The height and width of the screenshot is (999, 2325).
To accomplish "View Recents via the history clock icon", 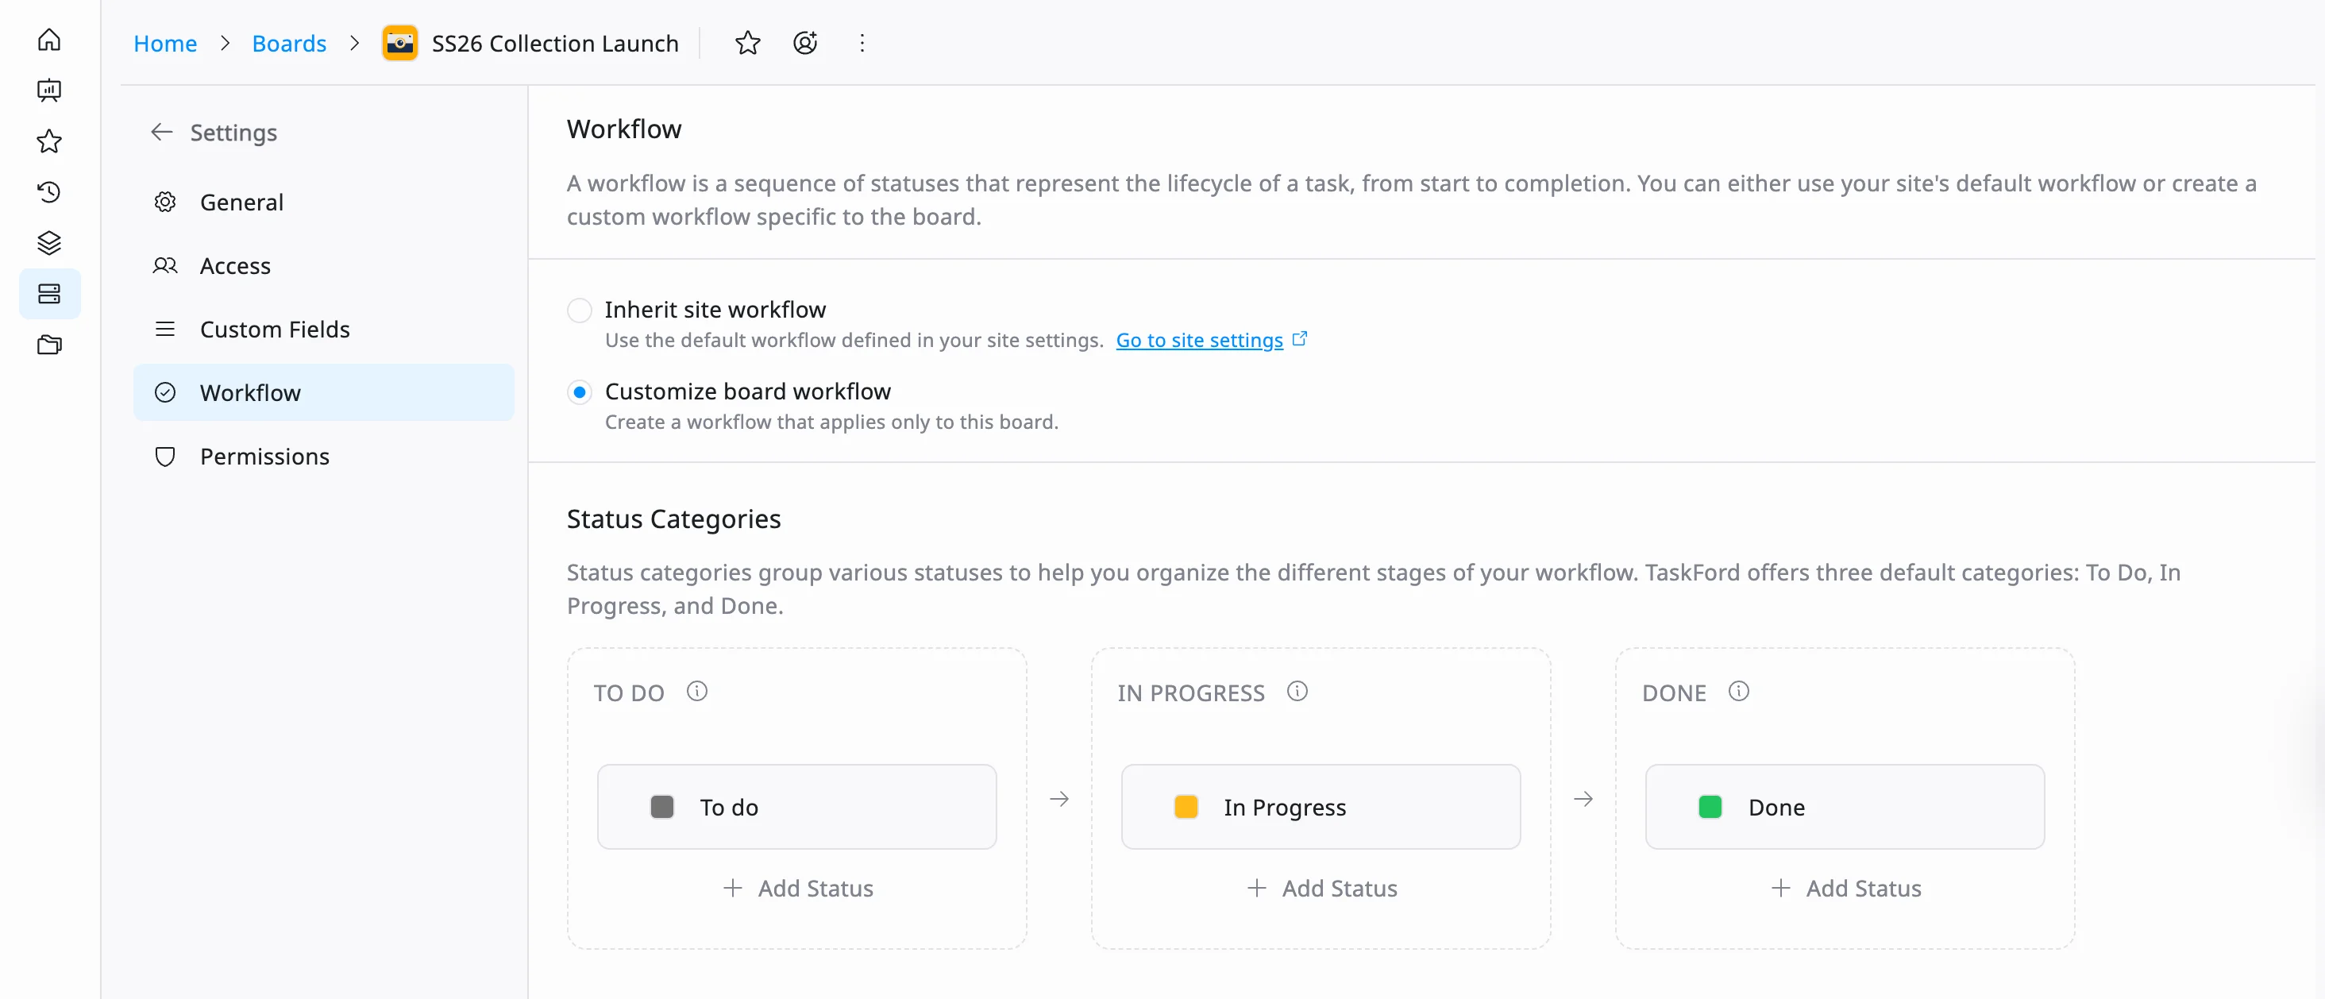I will tap(50, 191).
